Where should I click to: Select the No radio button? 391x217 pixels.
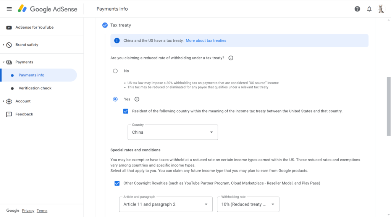click(115, 71)
